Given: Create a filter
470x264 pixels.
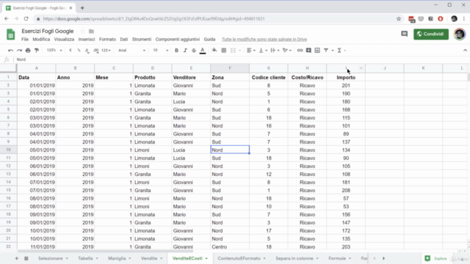Looking at the screenshot, I should [326, 51].
